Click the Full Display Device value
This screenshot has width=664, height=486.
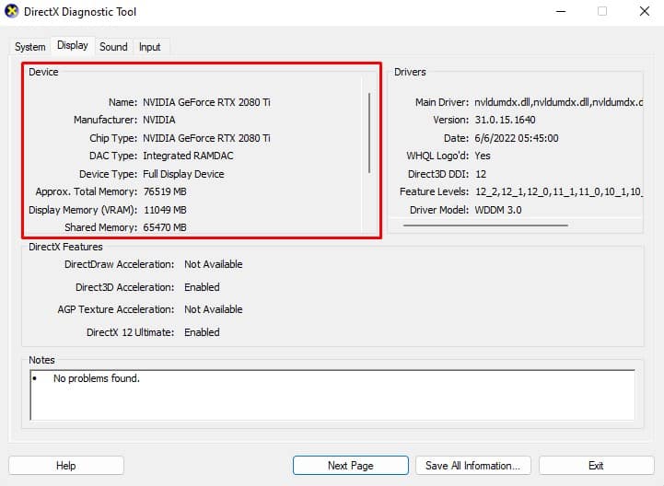click(183, 174)
